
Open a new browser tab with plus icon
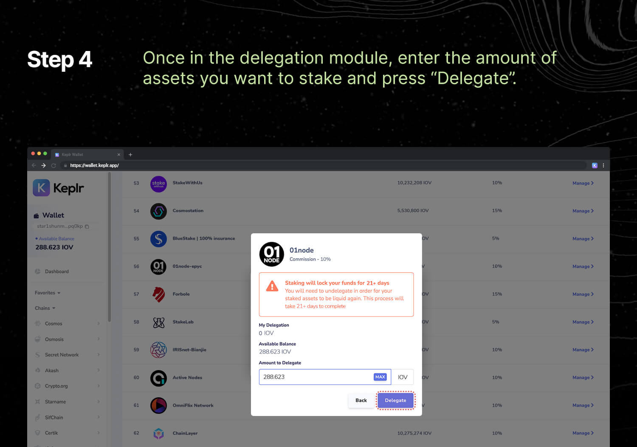pyautogui.click(x=130, y=155)
